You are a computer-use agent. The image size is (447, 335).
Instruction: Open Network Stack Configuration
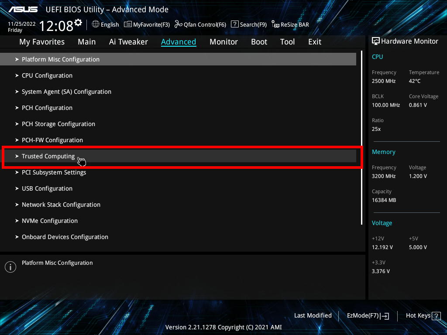pos(178,205)
